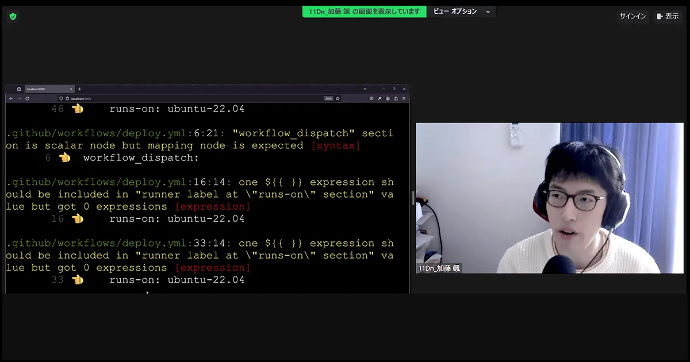Click the workflow_dispatch: code line

click(x=141, y=158)
